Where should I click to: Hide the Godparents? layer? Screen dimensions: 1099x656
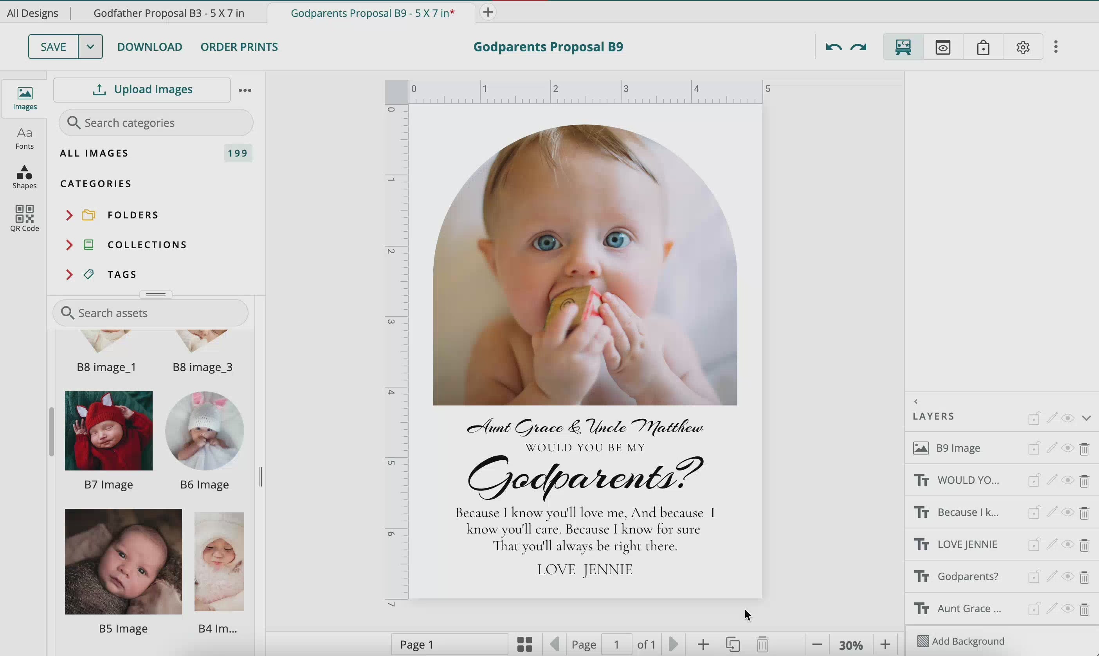click(x=1068, y=577)
